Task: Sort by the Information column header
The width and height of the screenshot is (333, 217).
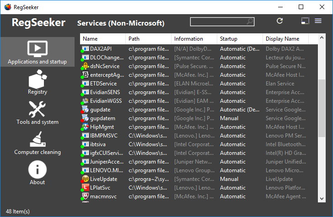Action: [194, 39]
